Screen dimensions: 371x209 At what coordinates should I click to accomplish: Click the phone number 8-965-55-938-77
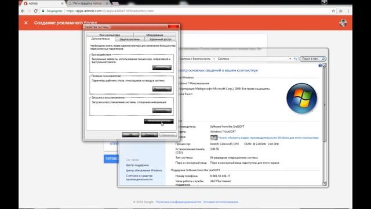(220, 176)
